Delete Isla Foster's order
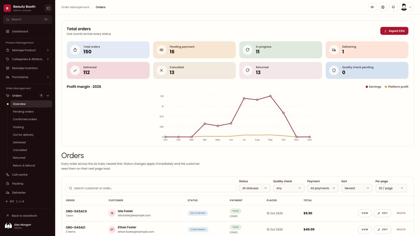 [x=401, y=213]
